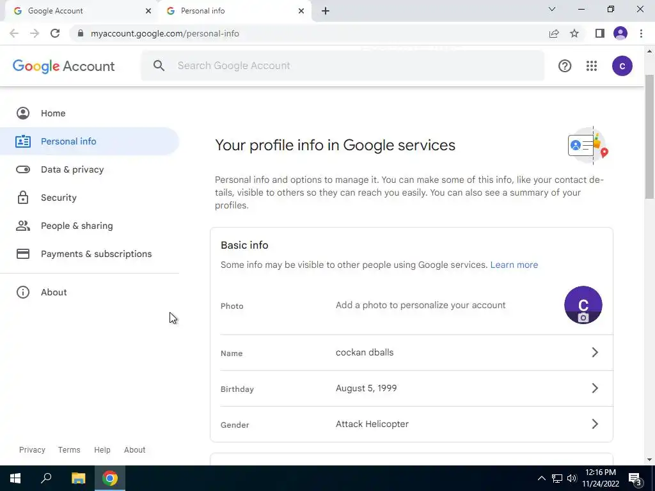Expand the Gender row chevron
This screenshot has width=655, height=491.
[x=595, y=425]
